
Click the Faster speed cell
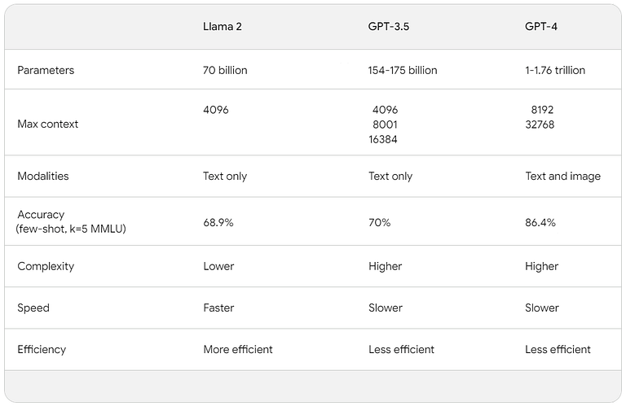click(x=218, y=308)
